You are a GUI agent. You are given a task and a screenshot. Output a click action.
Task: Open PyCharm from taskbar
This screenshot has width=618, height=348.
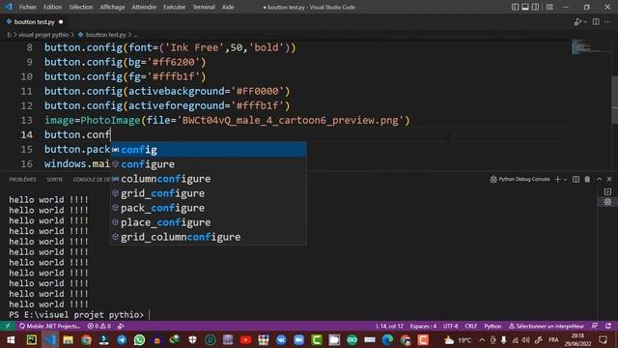(x=32, y=339)
